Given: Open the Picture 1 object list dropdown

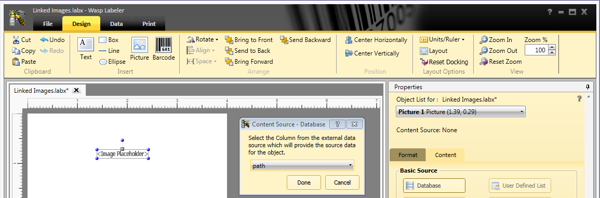Looking at the screenshot, I should click(461, 112).
